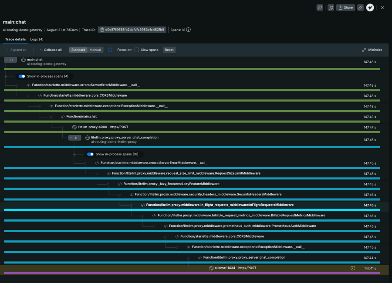The image size is (392, 283).
Task: Collapse the main:chat span with 17 children
Action: click(10, 60)
